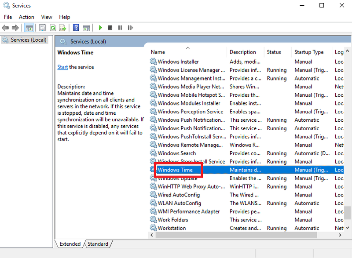Click the gear icon beside Work Folders
This screenshot has width=352, height=258.
point(153,220)
